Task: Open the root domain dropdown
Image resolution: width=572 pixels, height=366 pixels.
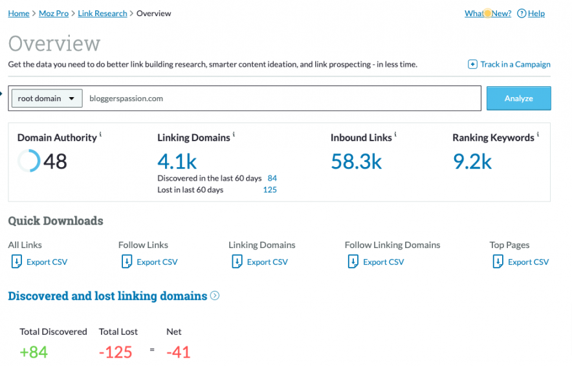Action: coord(47,98)
